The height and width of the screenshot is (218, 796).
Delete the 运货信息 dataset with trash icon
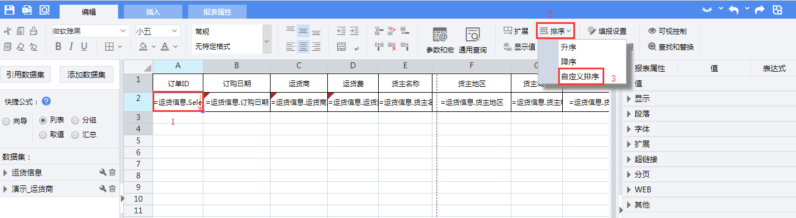112,173
